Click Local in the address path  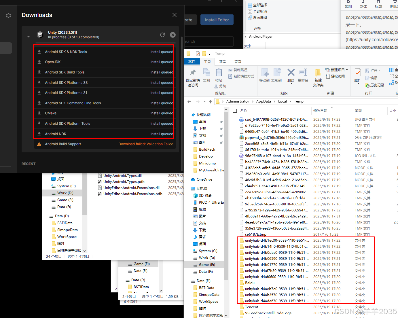point(282,101)
